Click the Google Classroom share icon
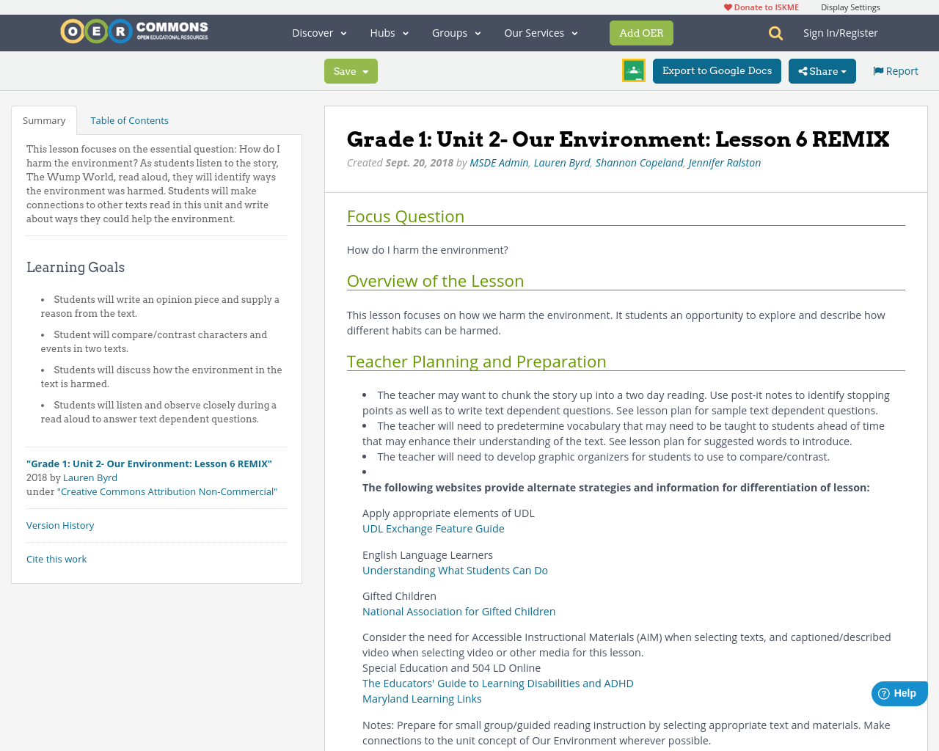 pyautogui.click(x=632, y=70)
